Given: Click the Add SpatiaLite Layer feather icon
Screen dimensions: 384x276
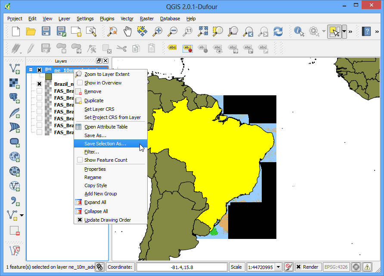Looking at the screenshot, I should click(15, 113).
